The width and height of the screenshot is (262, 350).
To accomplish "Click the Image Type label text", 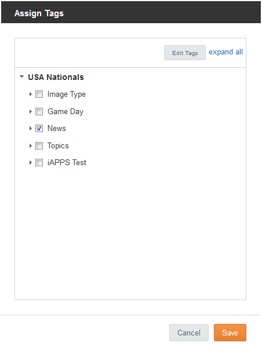I will (x=66, y=94).
